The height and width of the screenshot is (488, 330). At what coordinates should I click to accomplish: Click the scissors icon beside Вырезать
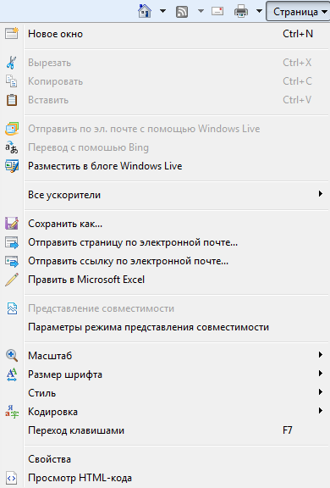click(12, 63)
